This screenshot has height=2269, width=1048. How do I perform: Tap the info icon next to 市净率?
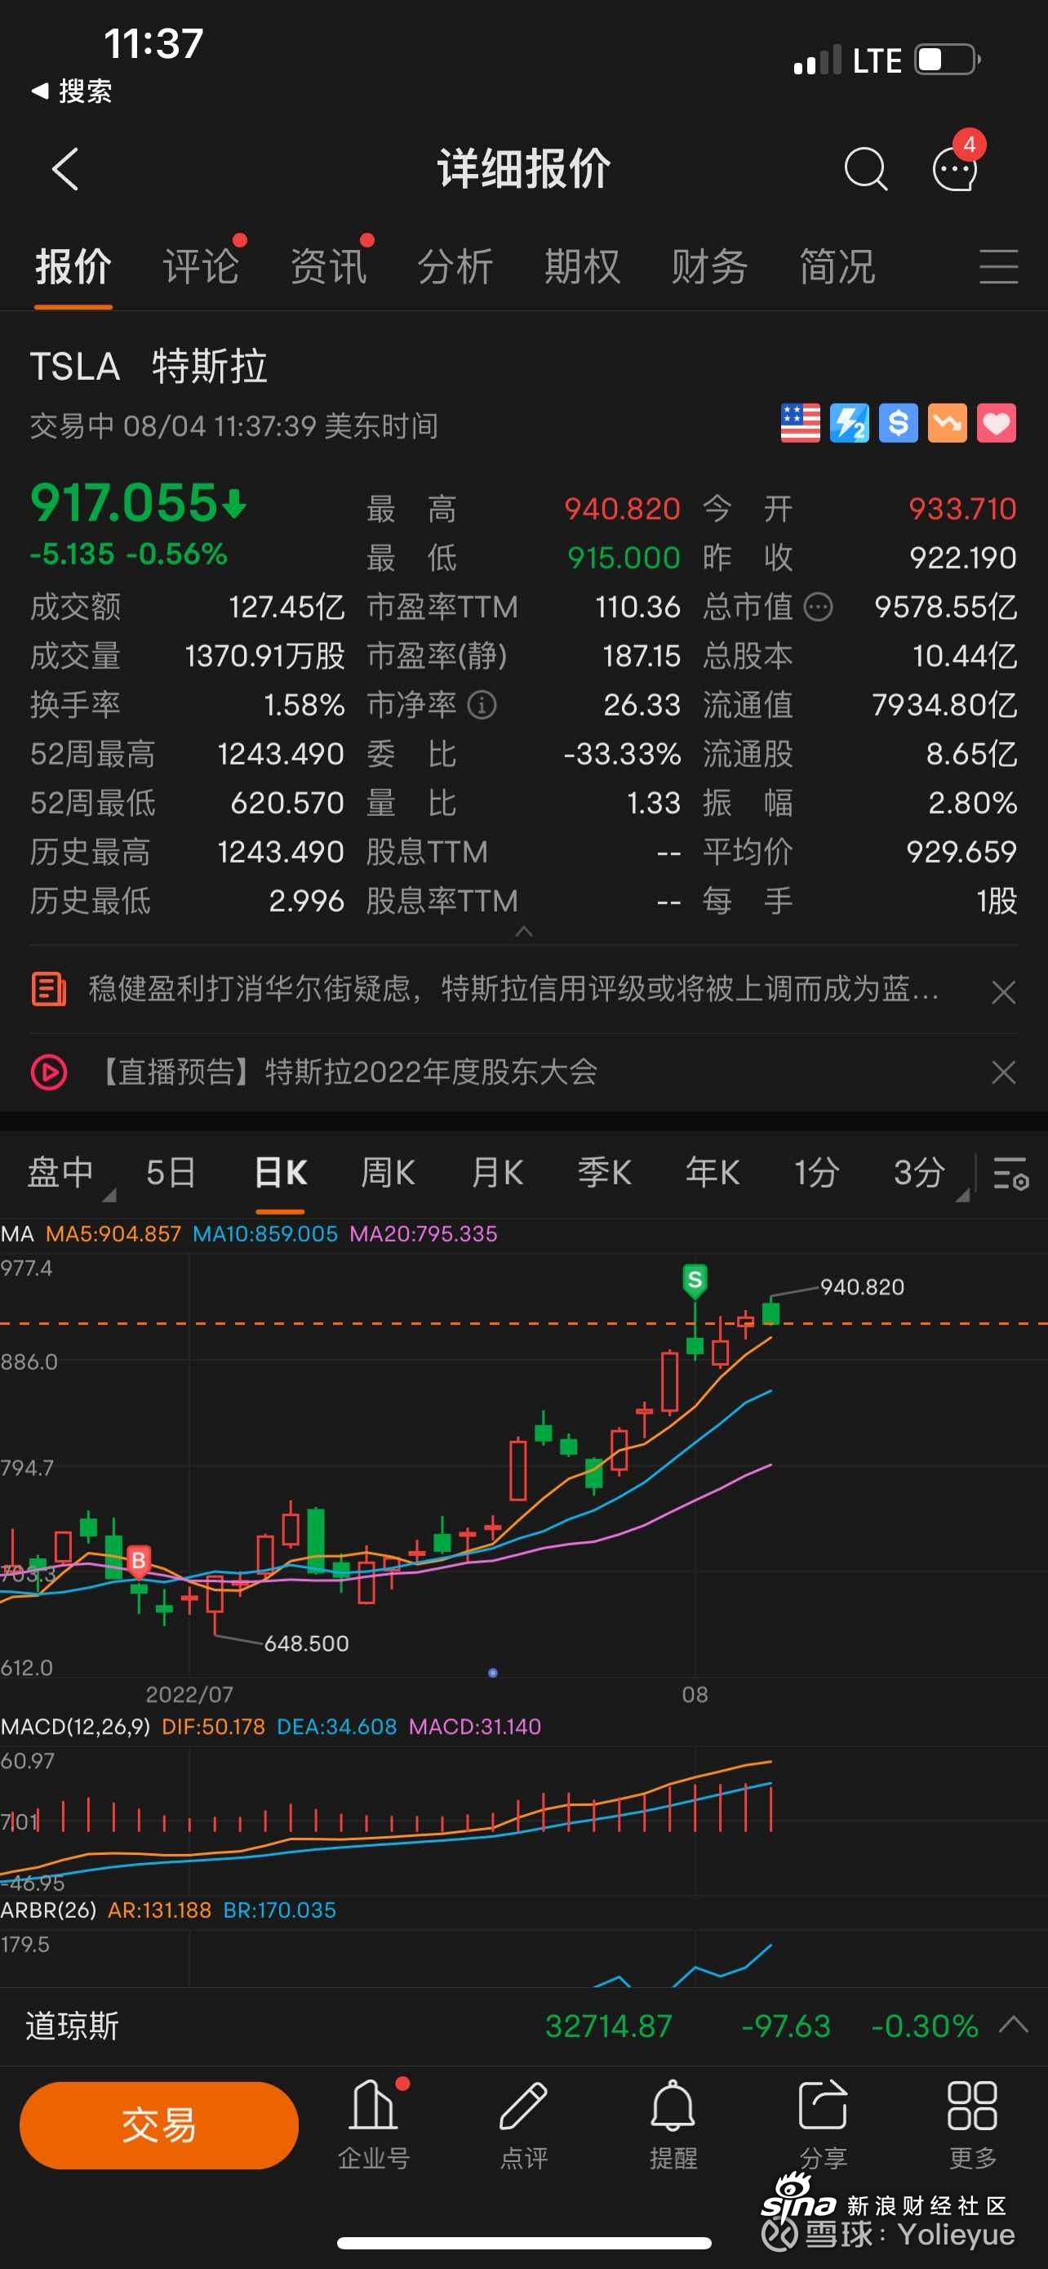click(x=482, y=705)
